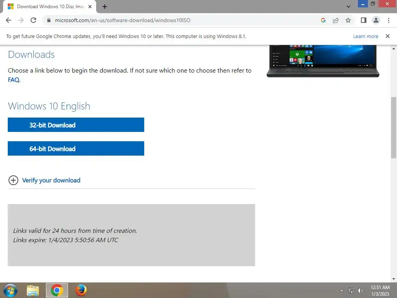
Task: View site information via lock icon
Action: (49, 20)
